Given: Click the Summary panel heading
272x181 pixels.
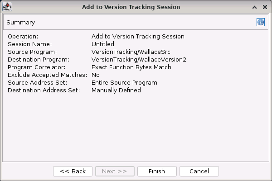Looking at the screenshot, I should pos(20,22).
